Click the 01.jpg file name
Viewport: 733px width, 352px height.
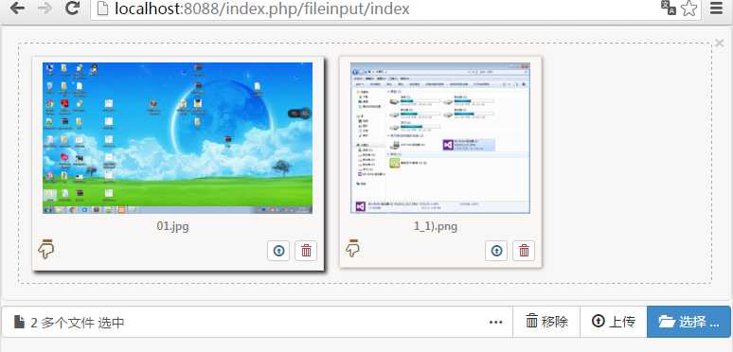[173, 226]
